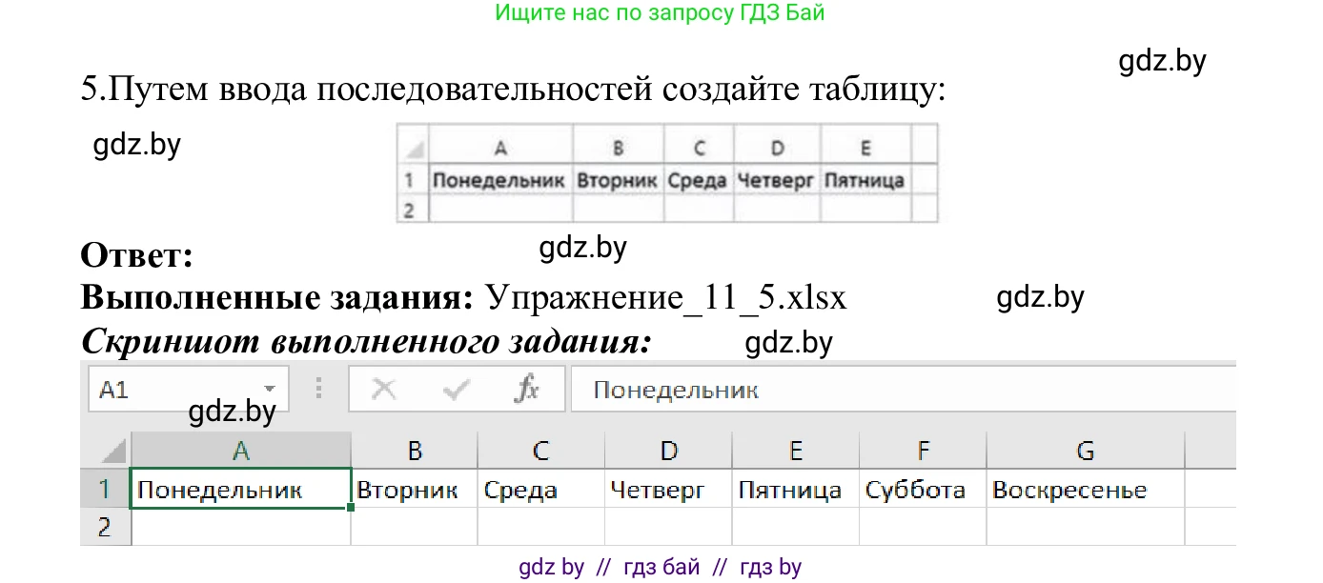Screen dimensions: 1323x583
Task: Click the cell containing Суббота
Action: [923, 489]
